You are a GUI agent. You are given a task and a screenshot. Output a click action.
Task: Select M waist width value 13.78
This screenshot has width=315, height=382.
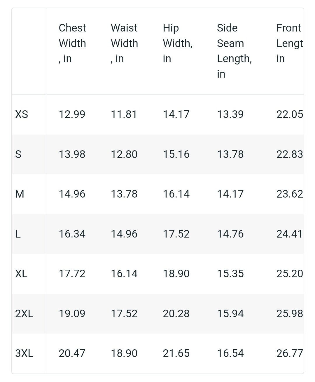(x=124, y=194)
